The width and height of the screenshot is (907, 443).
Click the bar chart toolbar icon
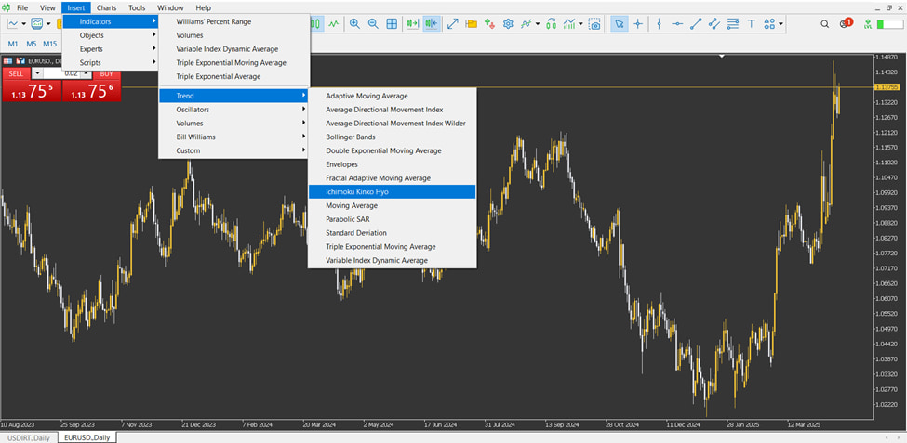click(569, 23)
